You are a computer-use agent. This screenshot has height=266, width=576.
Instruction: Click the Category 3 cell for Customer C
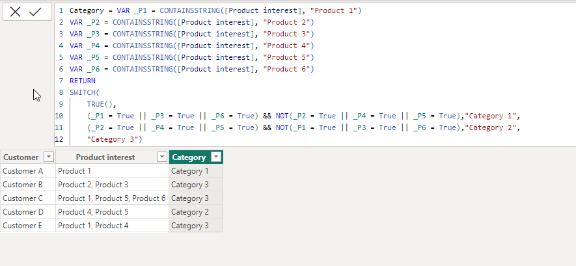(196, 198)
